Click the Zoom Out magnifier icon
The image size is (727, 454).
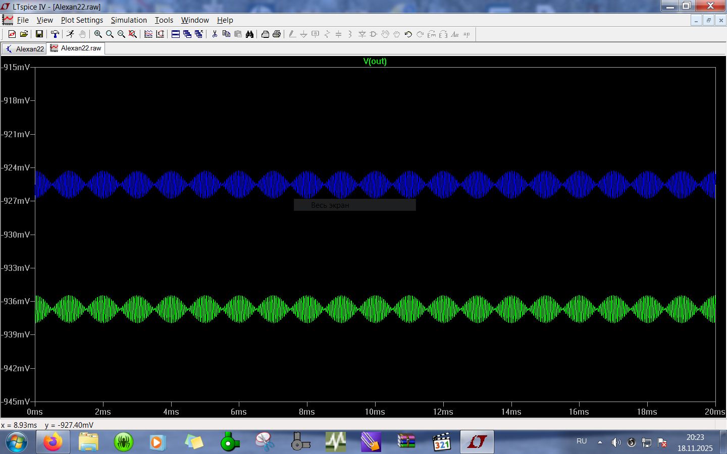click(121, 34)
